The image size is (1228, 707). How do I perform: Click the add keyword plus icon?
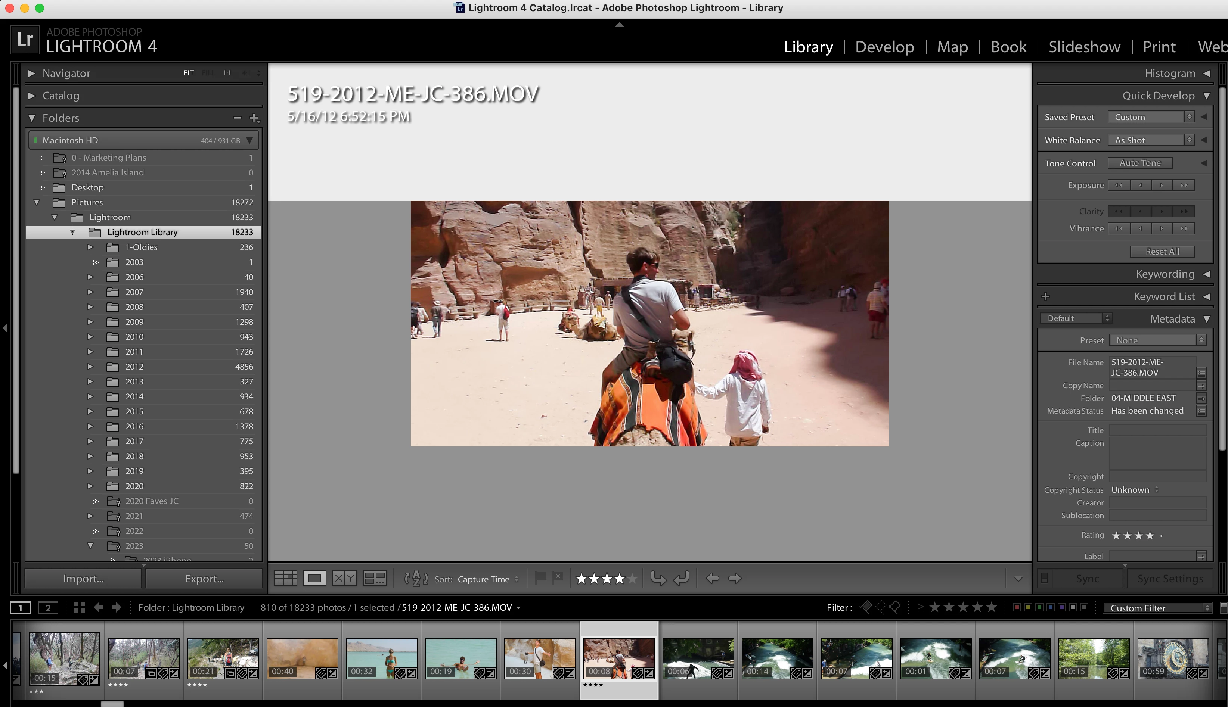point(1046,296)
